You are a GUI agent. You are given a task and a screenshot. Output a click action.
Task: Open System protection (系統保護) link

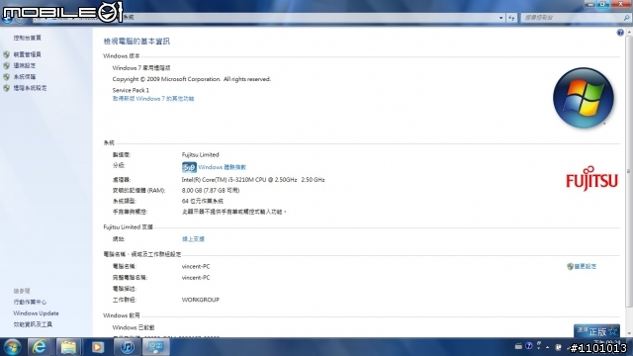24,77
